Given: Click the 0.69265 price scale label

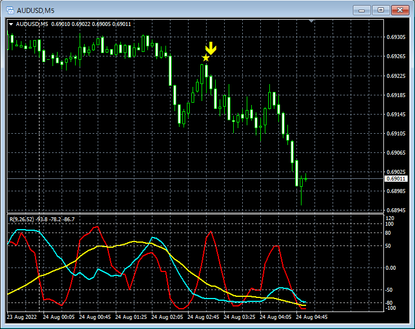Looking at the screenshot, I should [396, 56].
